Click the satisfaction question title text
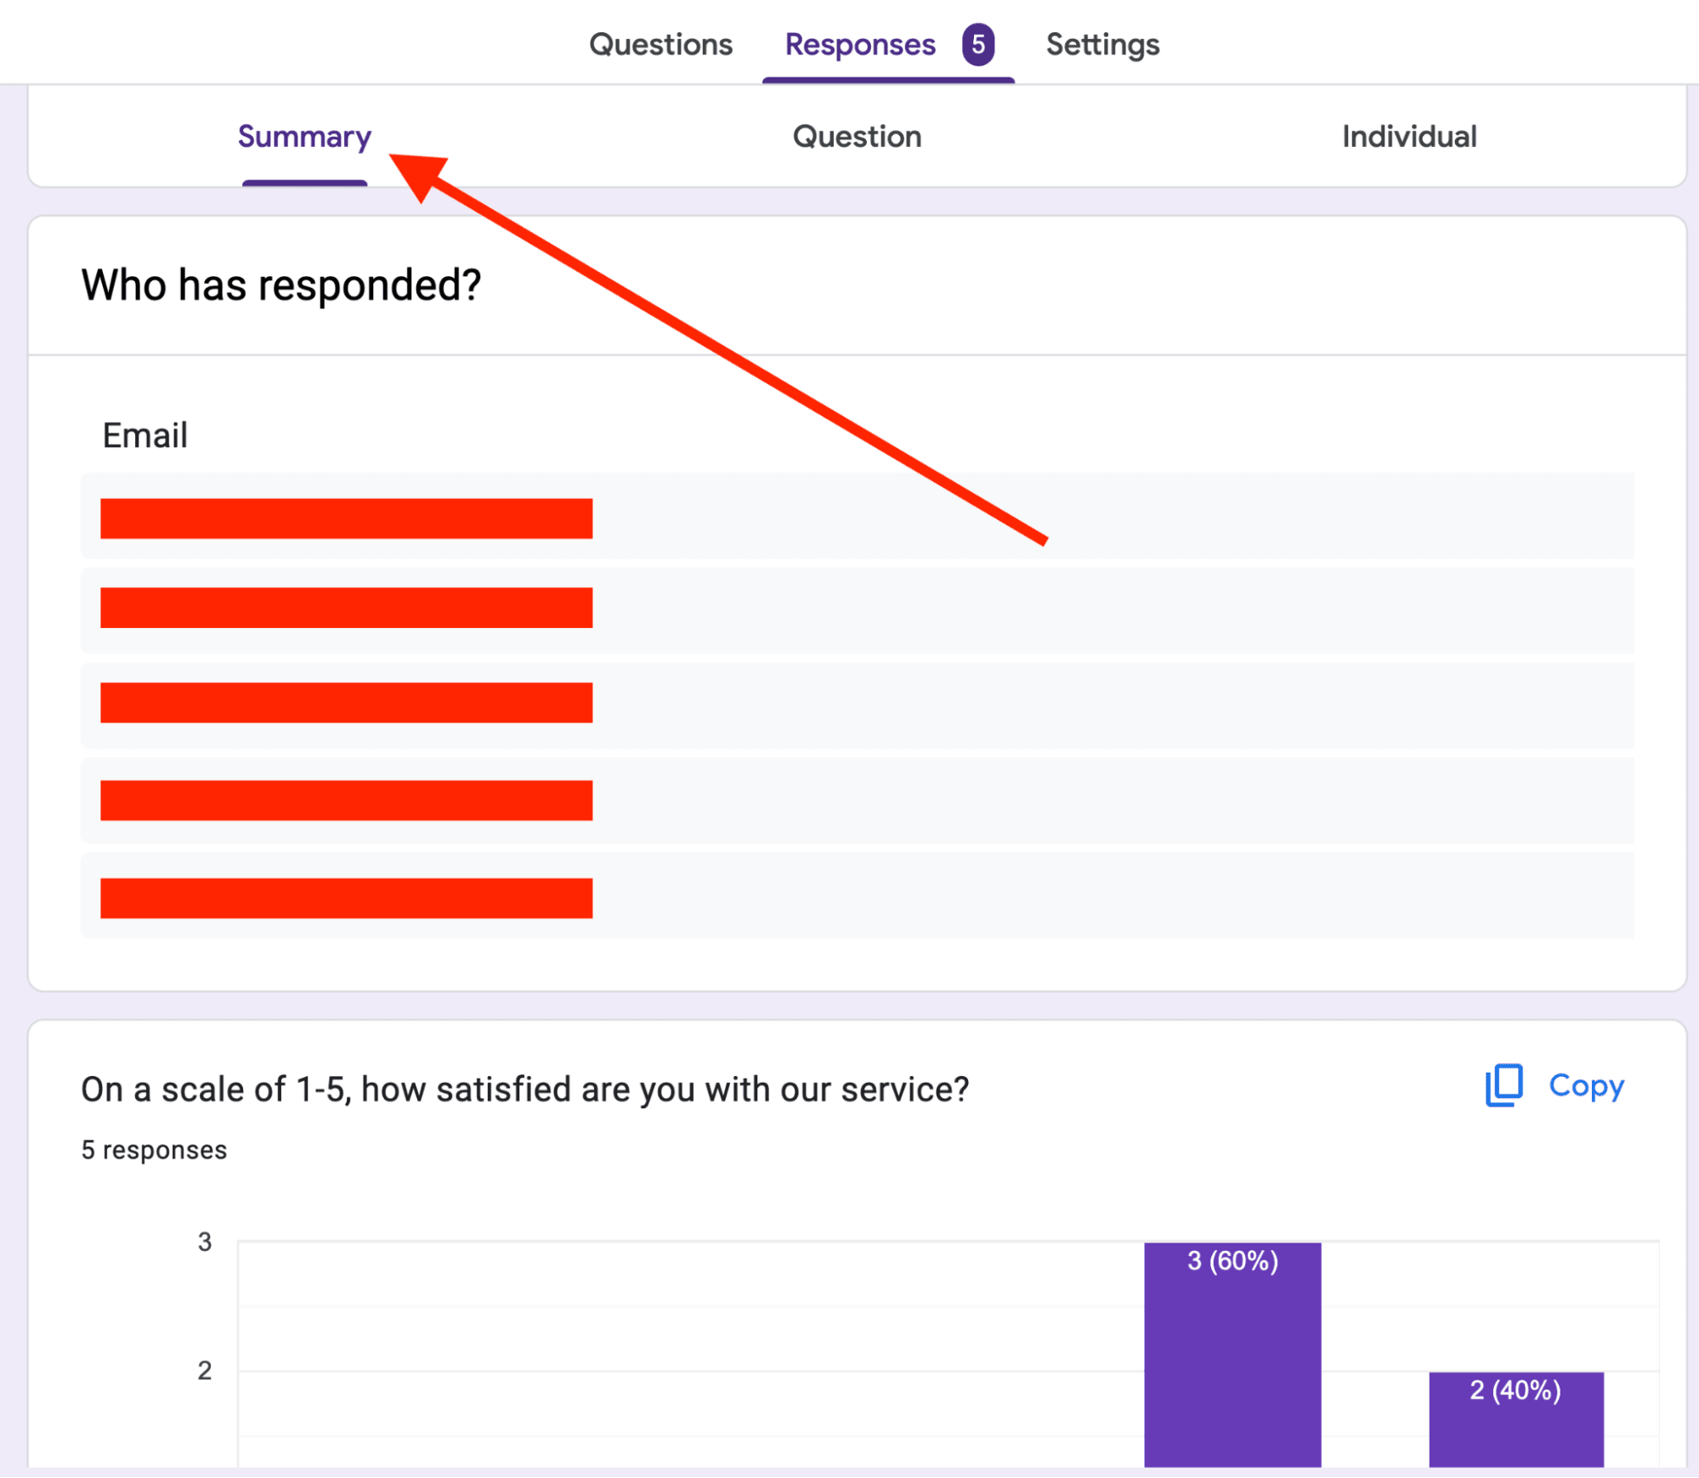This screenshot has width=1699, height=1478. tap(525, 1089)
